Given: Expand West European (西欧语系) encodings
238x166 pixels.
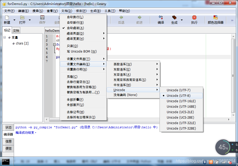Looking at the screenshot, I should [133, 64].
